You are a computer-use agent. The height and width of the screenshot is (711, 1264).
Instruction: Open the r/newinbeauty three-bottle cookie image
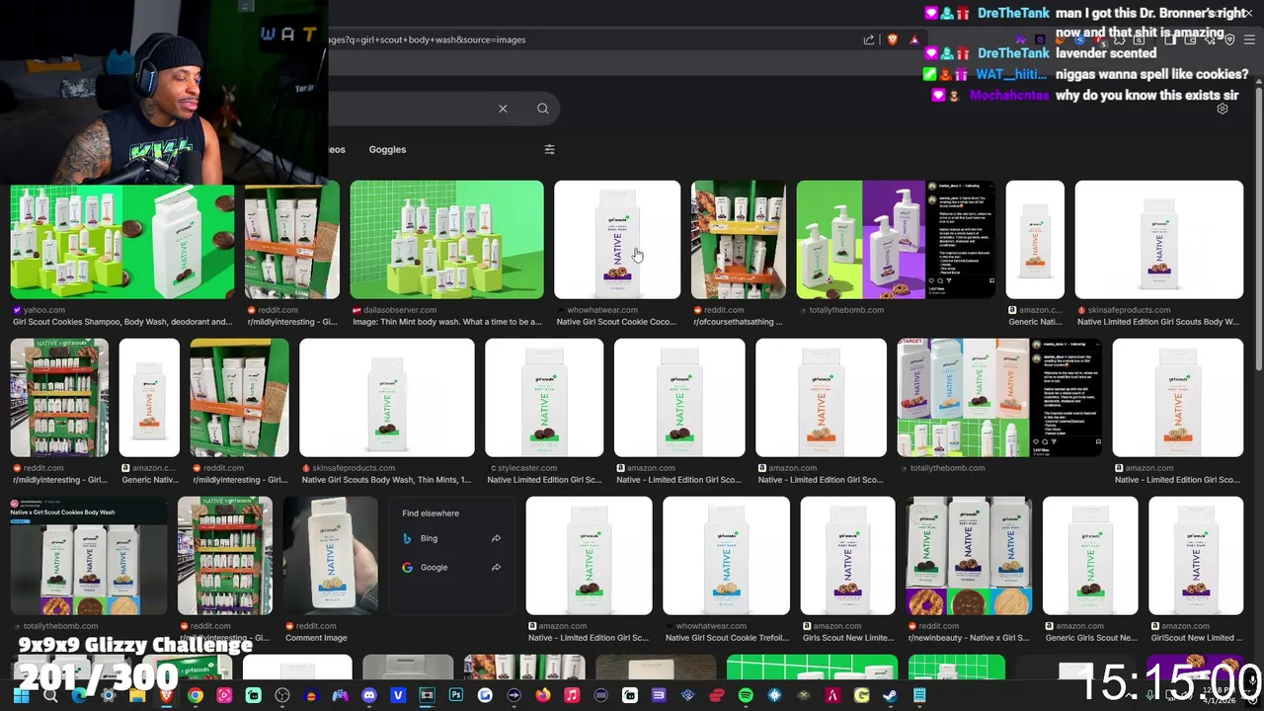969,556
